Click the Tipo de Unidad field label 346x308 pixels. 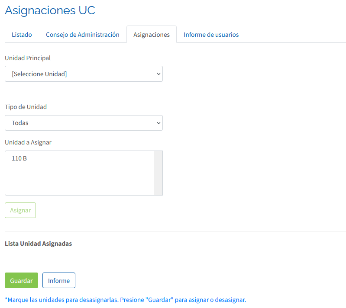click(26, 107)
